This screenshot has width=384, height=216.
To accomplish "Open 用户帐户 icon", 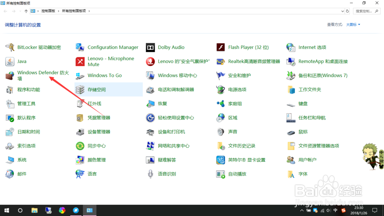I will 291,160.
